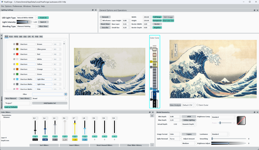Close the Filament Library side panel
Screen dimensions: 259x150
[x=2, y=35]
